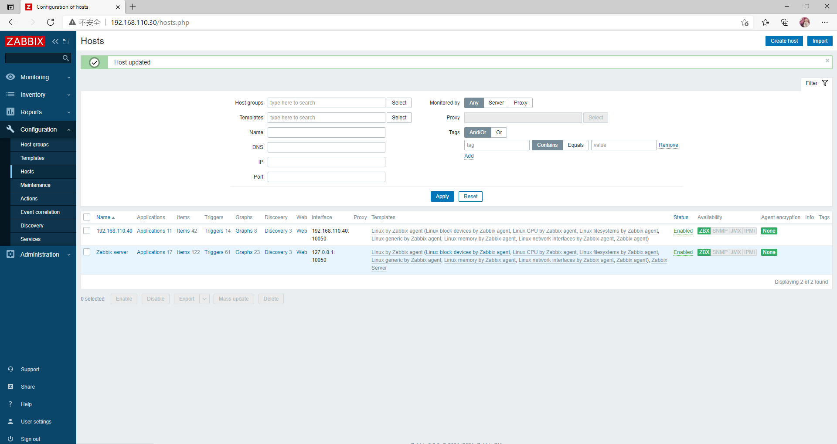Click the User settings person icon
Image resolution: width=837 pixels, height=444 pixels.
click(10, 421)
